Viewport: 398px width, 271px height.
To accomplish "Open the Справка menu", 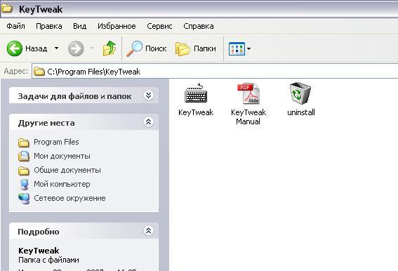I will click(199, 26).
